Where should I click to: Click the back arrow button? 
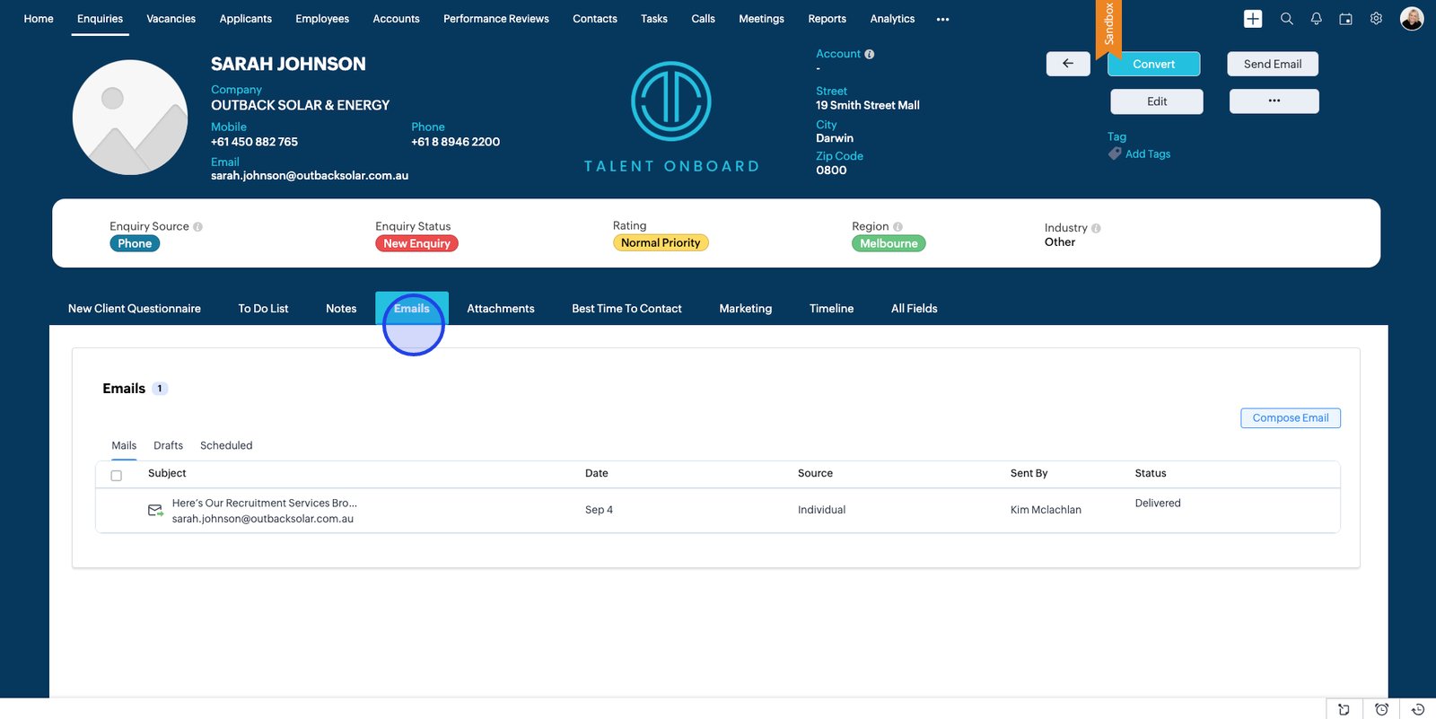[1068, 64]
